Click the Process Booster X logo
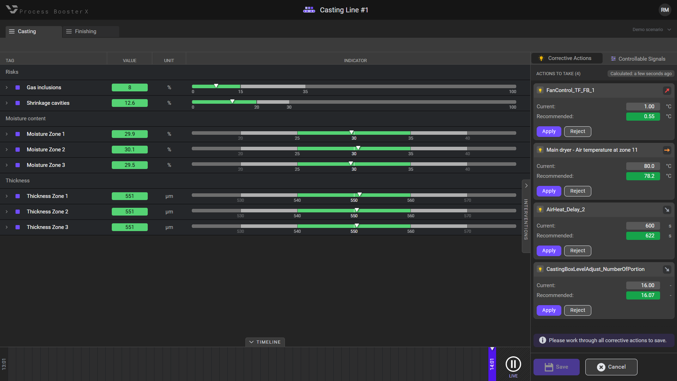 [12, 10]
